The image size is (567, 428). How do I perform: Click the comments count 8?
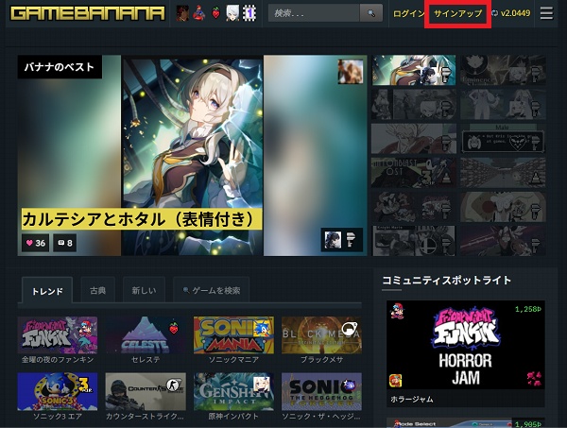(x=65, y=243)
